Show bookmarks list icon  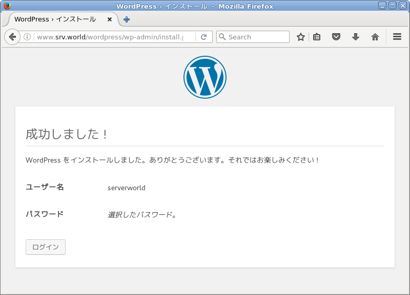click(x=317, y=37)
